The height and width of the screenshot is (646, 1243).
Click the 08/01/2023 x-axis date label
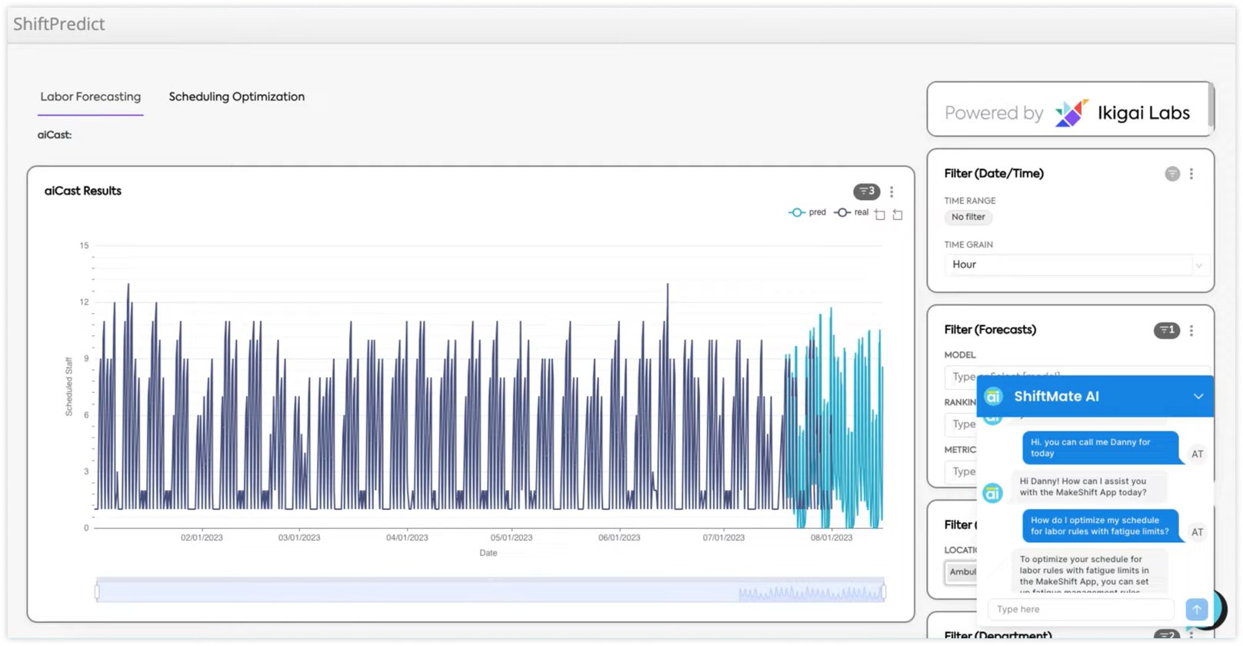[831, 538]
